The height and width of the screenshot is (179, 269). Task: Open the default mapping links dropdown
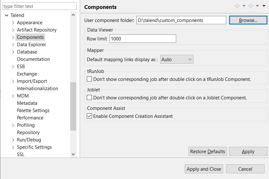176,59
